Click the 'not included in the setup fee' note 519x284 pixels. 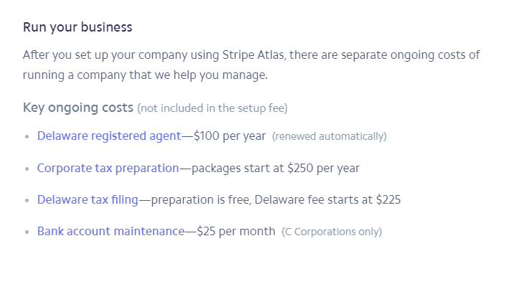tap(212, 108)
